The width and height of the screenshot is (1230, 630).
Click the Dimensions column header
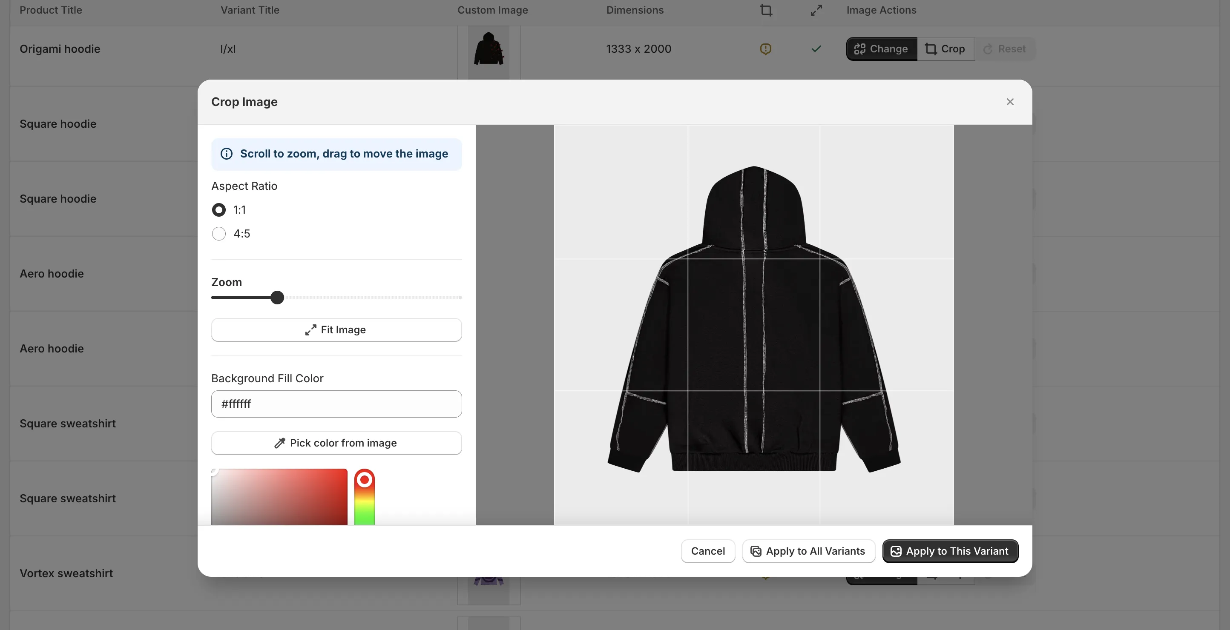pyautogui.click(x=635, y=10)
